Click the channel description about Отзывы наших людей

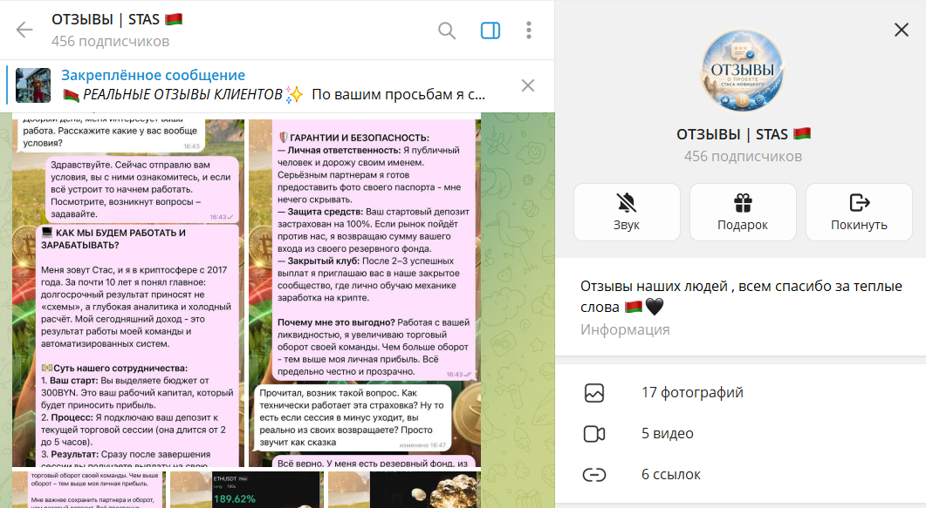click(x=741, y=296)
